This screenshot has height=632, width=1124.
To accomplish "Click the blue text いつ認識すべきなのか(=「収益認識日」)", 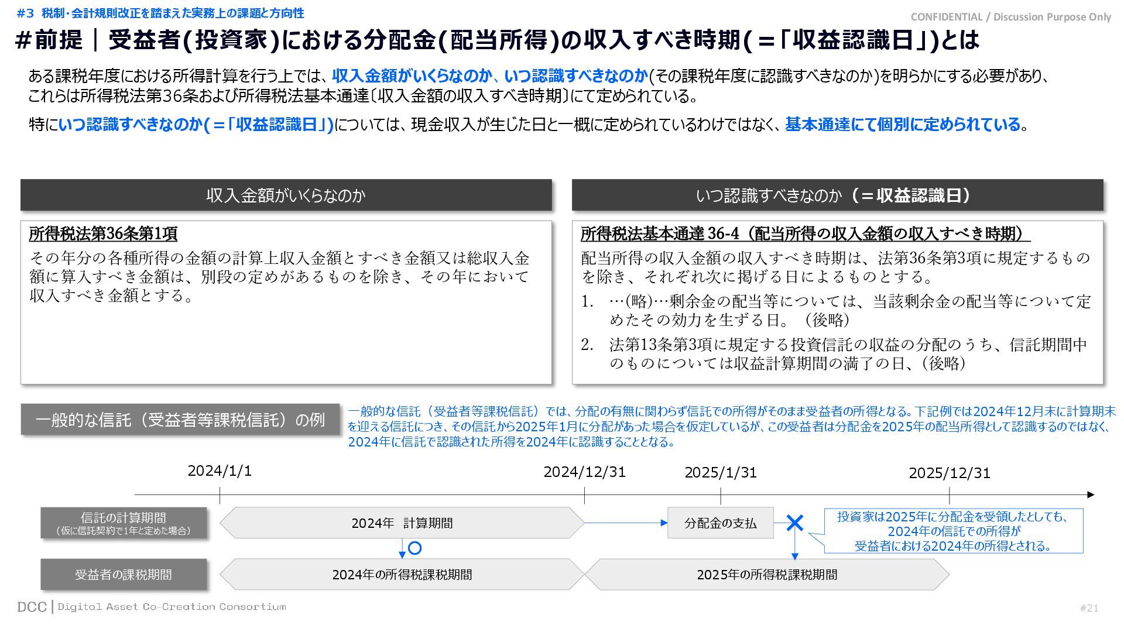I will point(196,124).
